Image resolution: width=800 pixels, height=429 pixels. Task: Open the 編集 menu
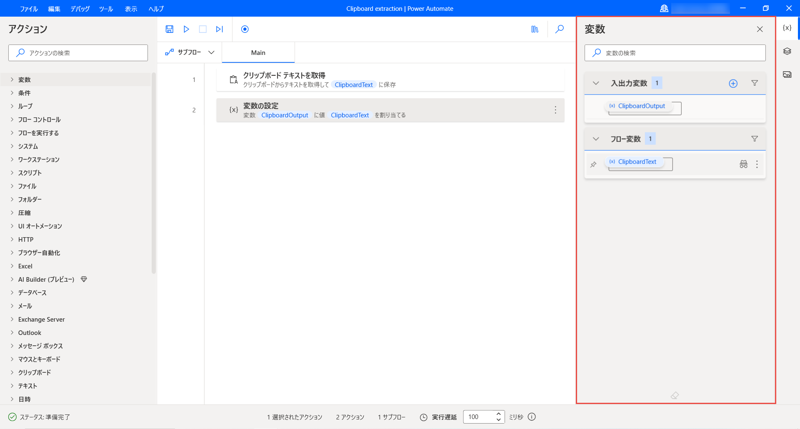(54, 9)
